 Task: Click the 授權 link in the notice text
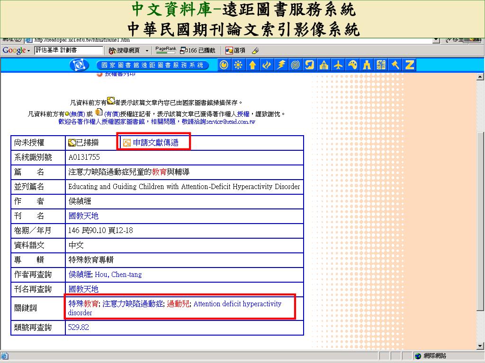243,114
